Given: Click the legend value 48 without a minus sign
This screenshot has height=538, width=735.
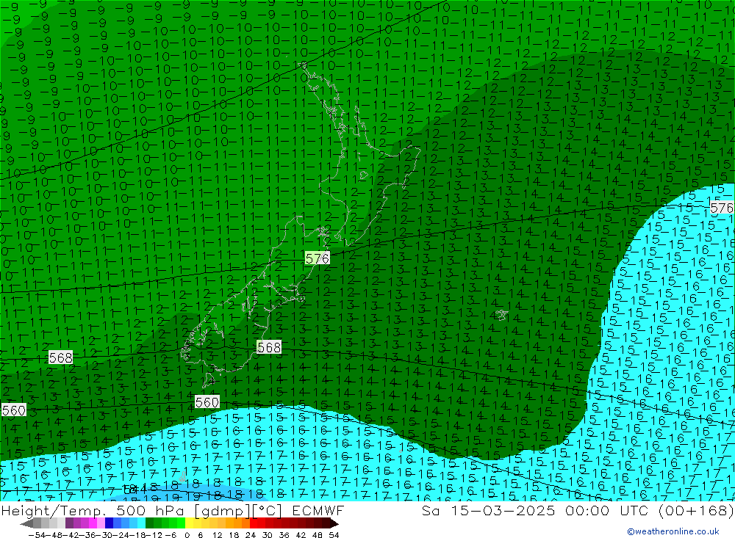Looking at the screenshot, I should tap(318, 535).
